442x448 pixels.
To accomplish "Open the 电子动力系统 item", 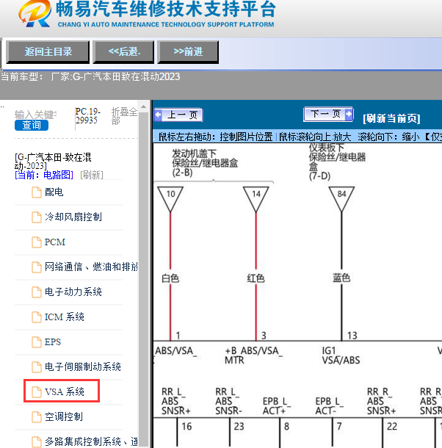I will click(x=73, y=292).
